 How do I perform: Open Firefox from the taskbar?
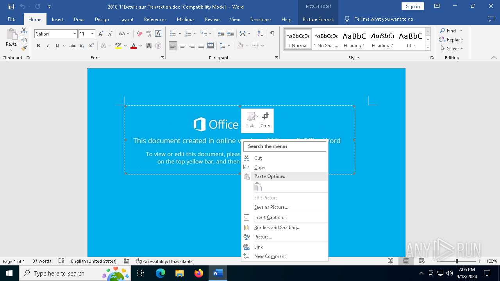(x=199, y=273)
